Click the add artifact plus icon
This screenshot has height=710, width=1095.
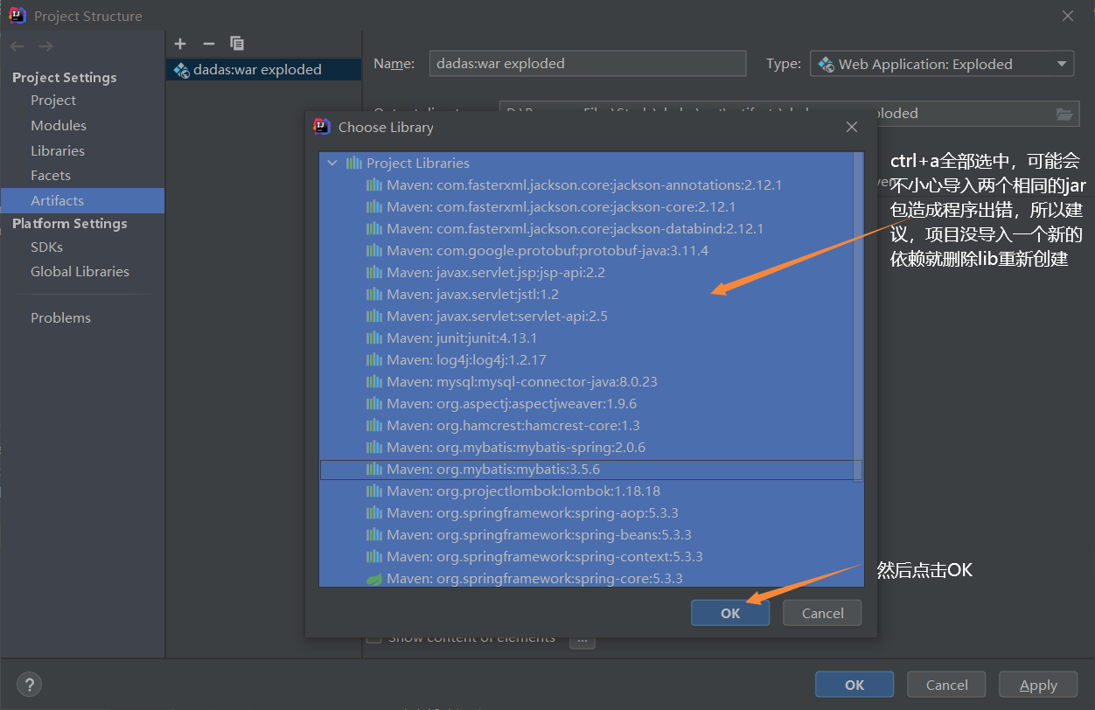[180, 44]
